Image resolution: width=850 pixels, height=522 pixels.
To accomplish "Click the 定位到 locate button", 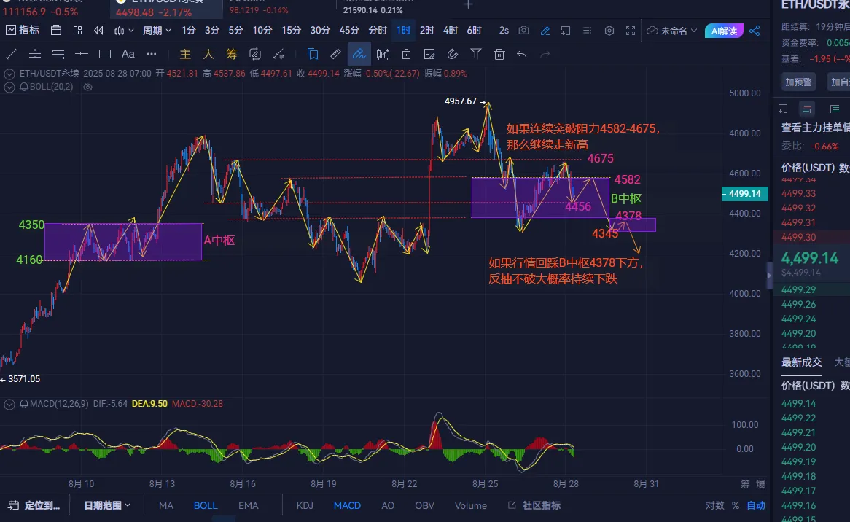I will [x=34, y=505].
